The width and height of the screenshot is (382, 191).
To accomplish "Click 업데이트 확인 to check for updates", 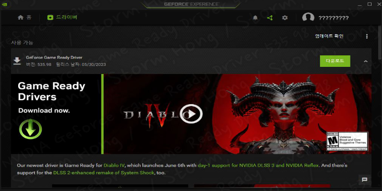I will pos(329,36).
